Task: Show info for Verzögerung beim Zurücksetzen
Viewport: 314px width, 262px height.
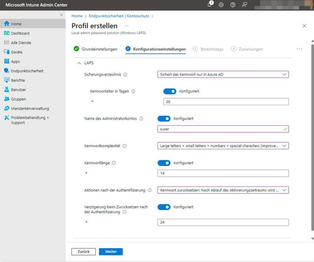Action: 125,212
